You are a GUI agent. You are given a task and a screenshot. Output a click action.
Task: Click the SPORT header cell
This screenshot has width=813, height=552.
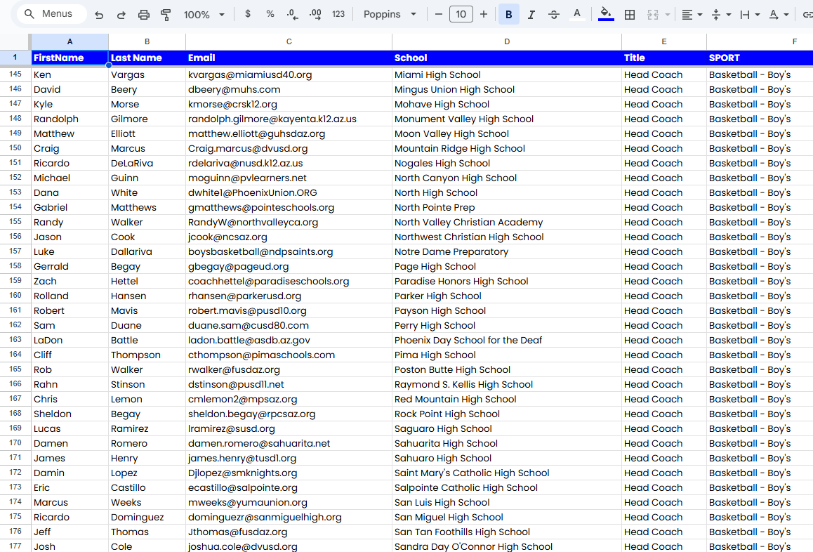coord(760,58)
